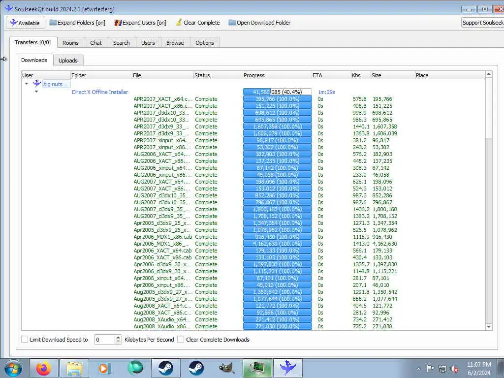The image size is (504, 378).
Task: Open the green globe taskbar application
Action: pos(135,368)
